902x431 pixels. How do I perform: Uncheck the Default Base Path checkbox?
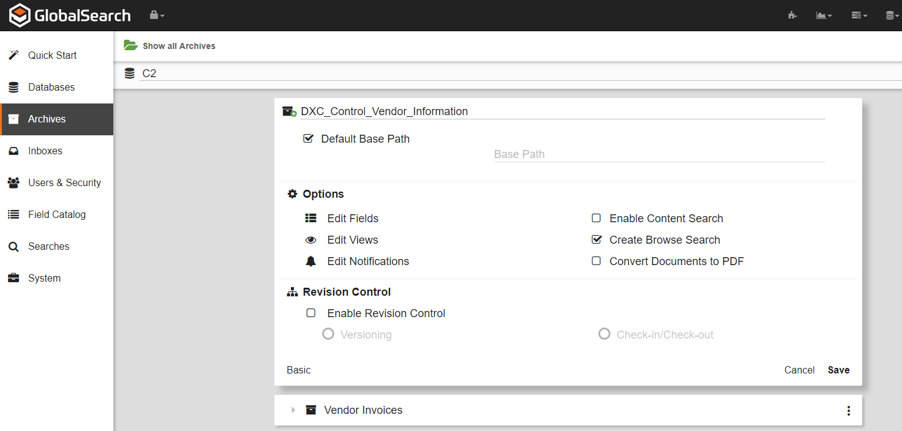click(308, 138)
